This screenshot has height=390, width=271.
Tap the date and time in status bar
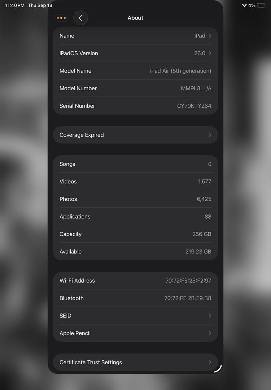click(29, 5)
